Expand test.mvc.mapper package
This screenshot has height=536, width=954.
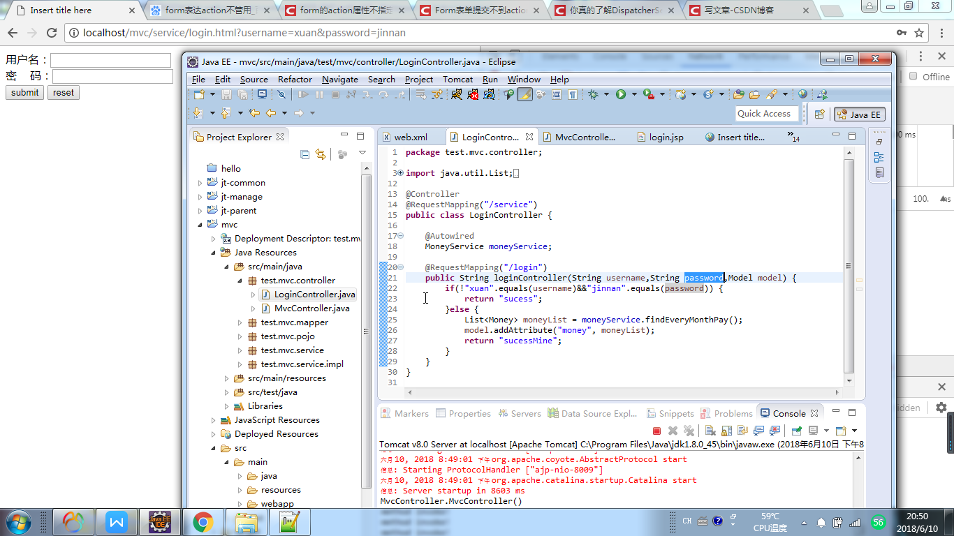240,322
